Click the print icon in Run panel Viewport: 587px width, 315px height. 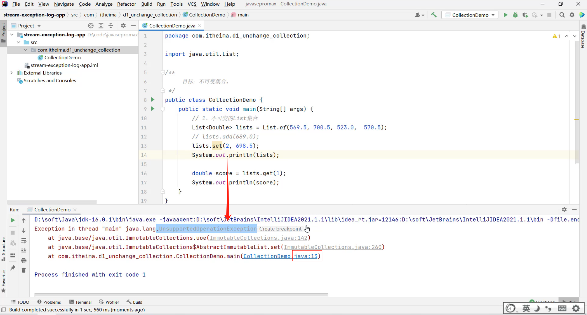(x=24, y=260)
